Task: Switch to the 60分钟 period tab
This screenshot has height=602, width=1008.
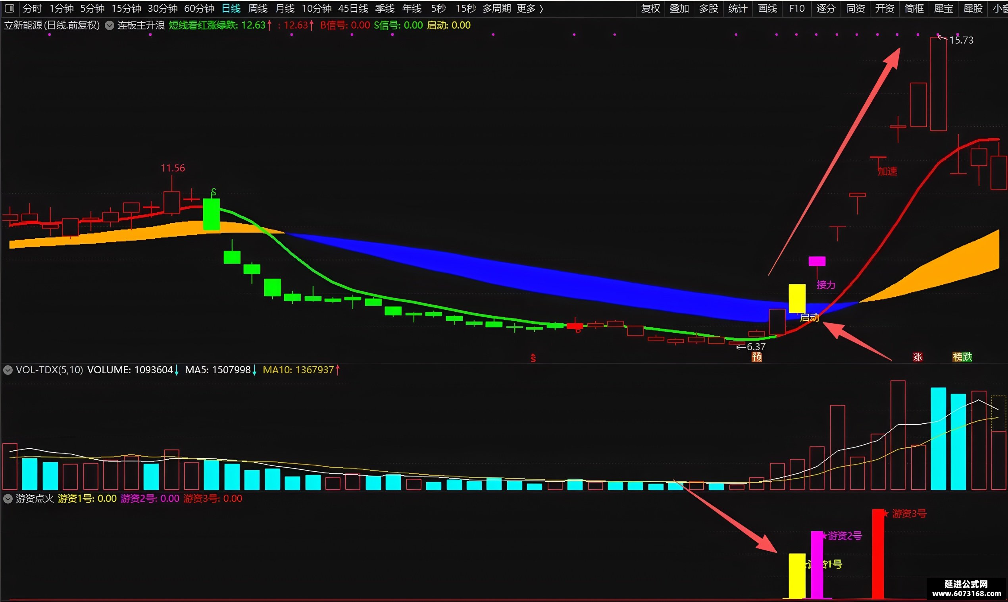Action: pos(199,8)
